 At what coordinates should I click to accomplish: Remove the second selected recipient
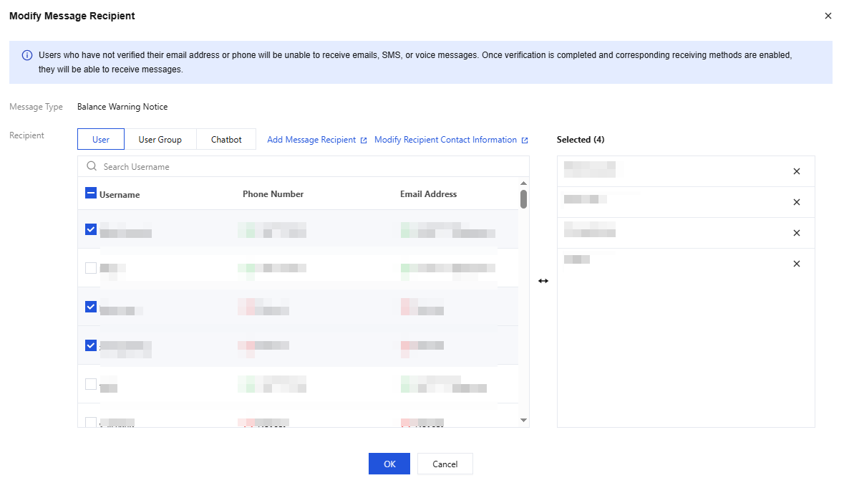tap(797, 202)
